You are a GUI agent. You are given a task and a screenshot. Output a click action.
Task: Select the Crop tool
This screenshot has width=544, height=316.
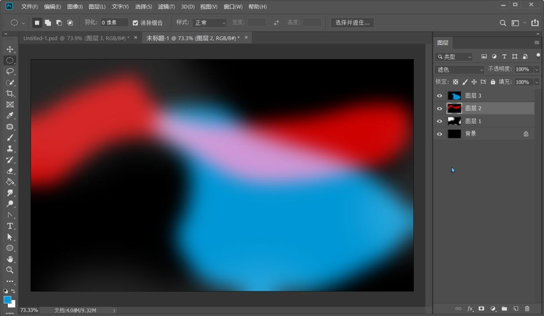pos(10,93)
